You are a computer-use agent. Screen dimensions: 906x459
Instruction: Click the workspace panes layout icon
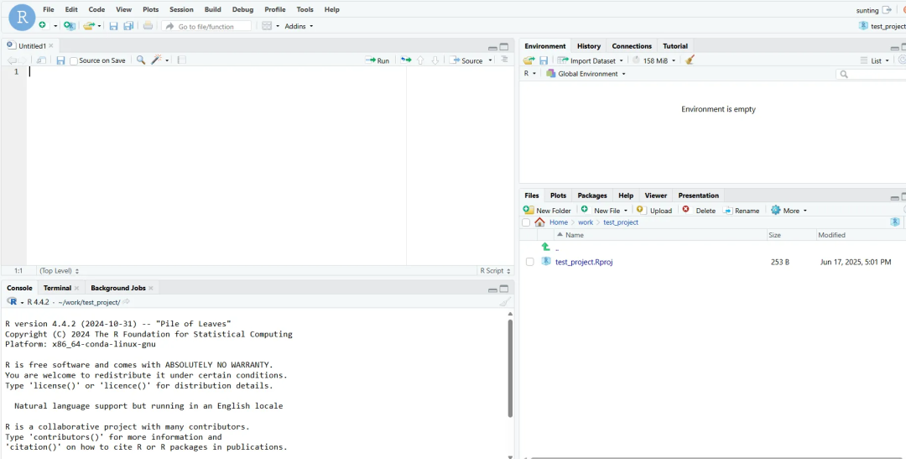click(x=267, y=26)
